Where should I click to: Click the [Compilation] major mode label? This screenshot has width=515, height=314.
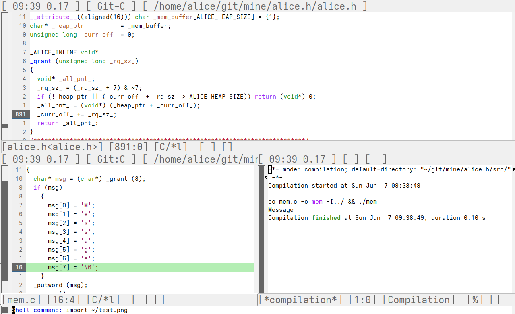[419, 300]
